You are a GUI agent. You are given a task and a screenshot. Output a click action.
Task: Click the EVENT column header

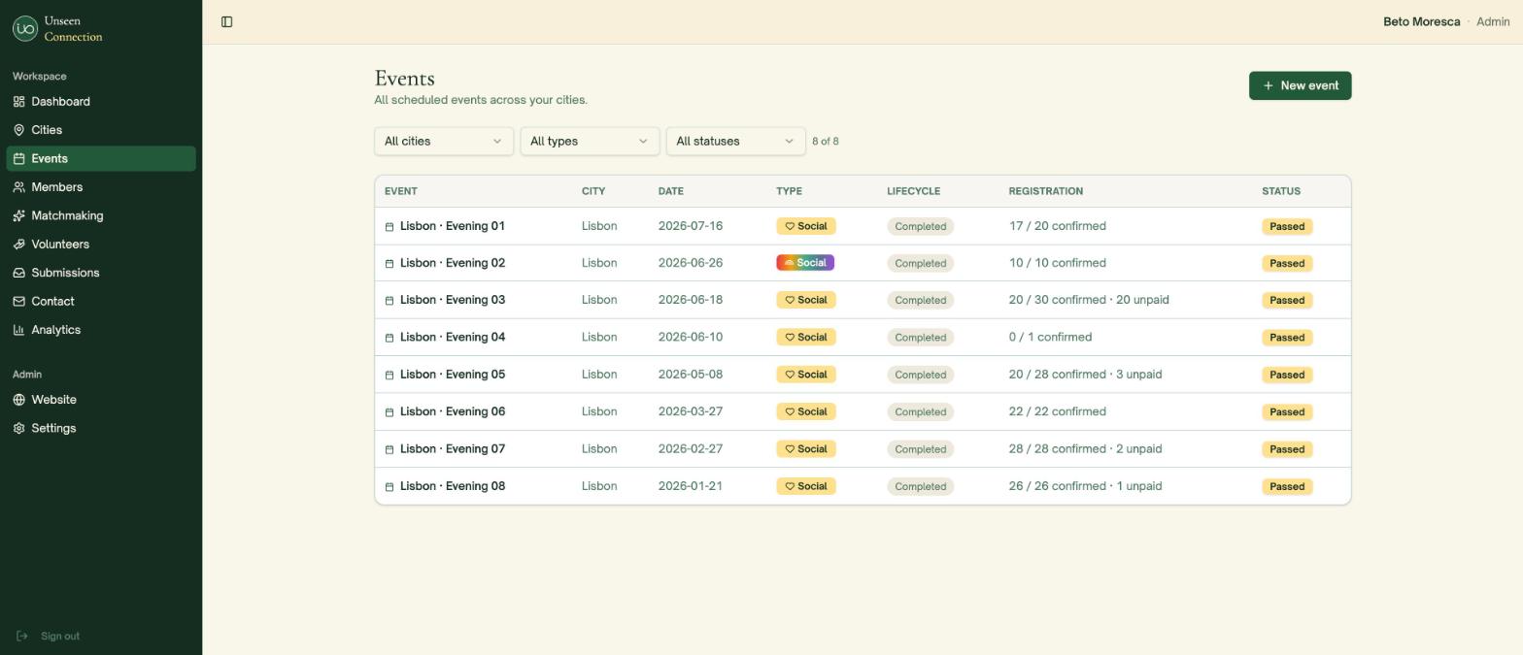tap(400, 191)
